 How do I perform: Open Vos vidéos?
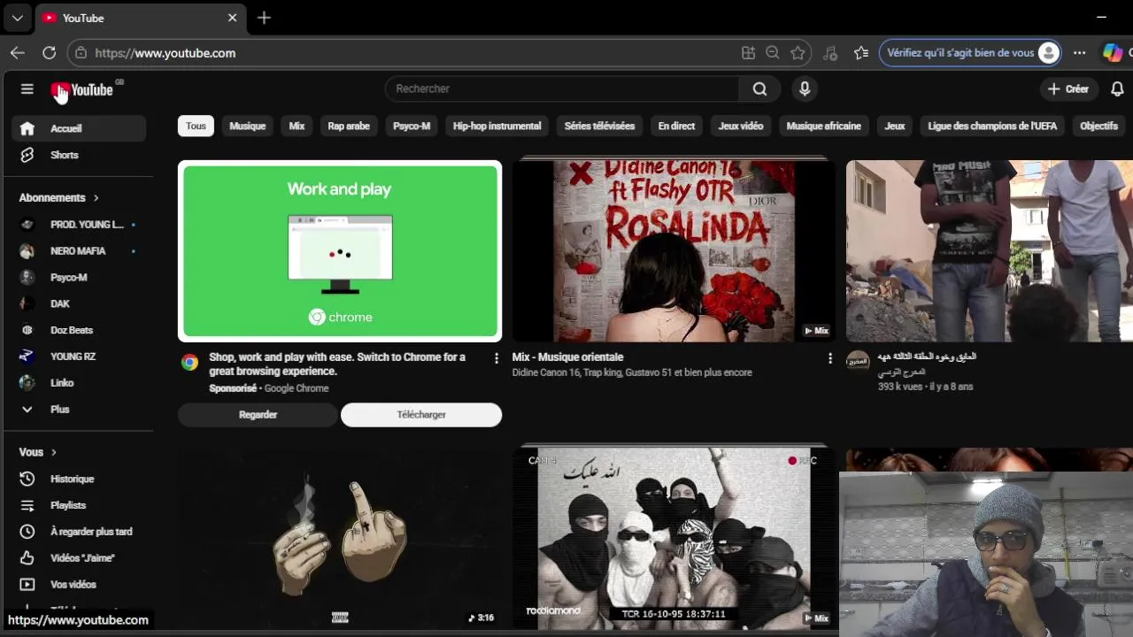[x=79, y=585]
